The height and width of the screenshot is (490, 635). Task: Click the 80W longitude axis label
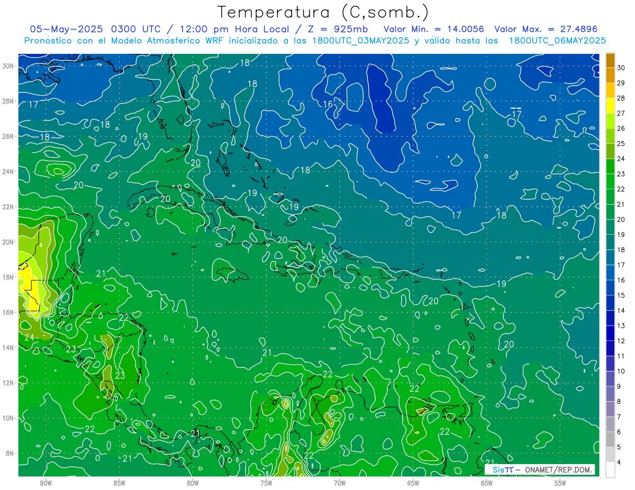(x=193, y=483)
